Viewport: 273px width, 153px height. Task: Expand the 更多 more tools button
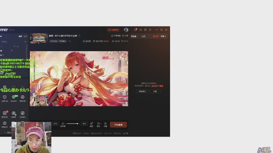coord(8,133)
